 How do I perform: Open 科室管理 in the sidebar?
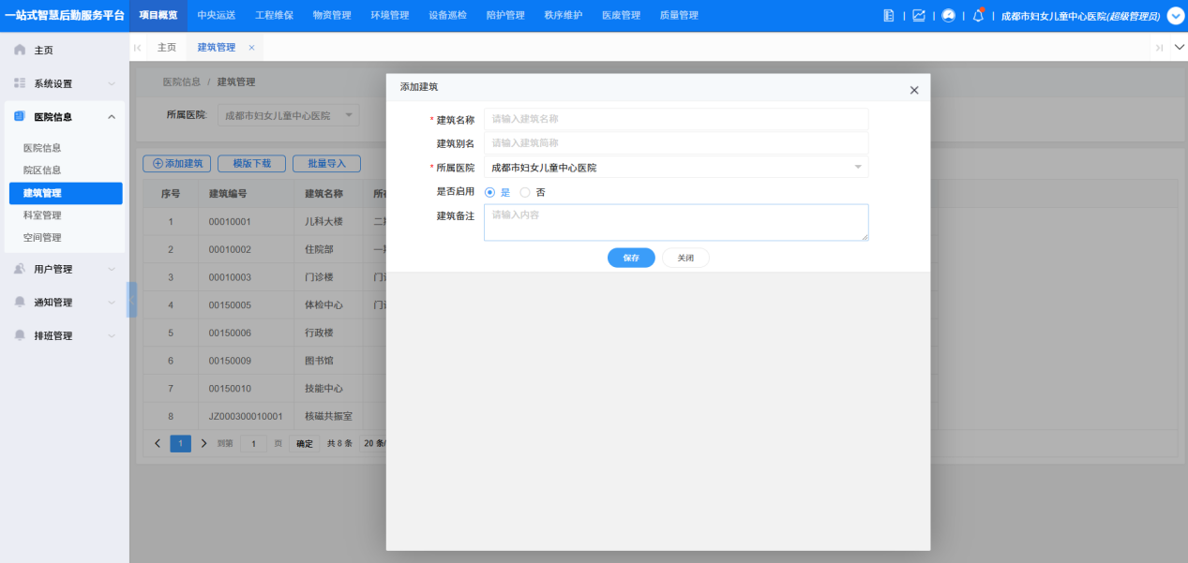[x=42, y=215]
